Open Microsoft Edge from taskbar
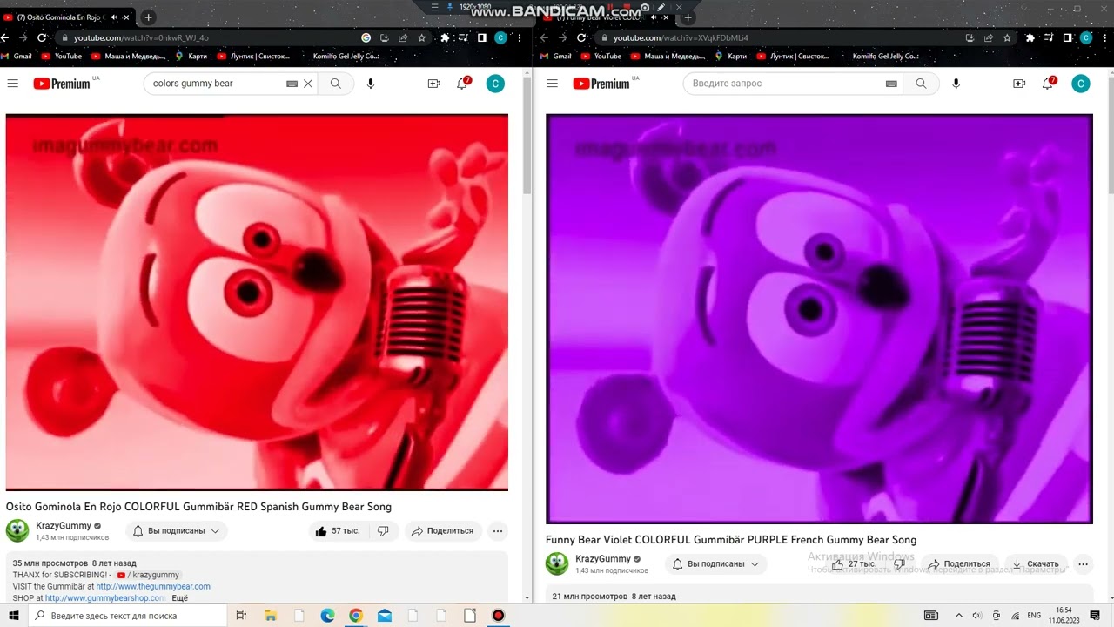This screenshot has height=627, width=1114. pos(327,616)
